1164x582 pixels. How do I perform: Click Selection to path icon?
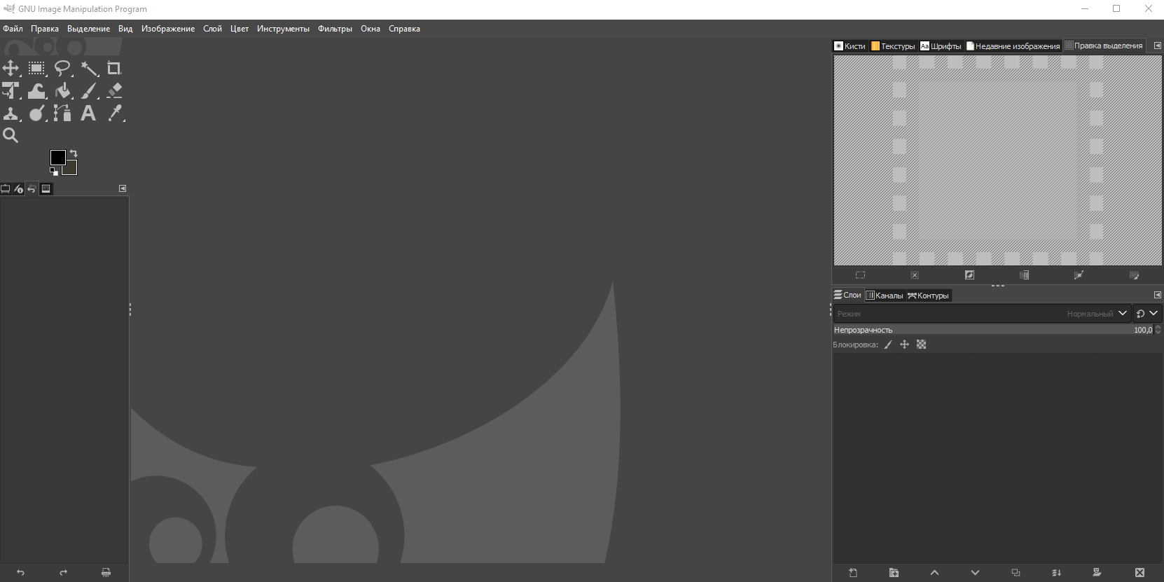point(1079,275)
